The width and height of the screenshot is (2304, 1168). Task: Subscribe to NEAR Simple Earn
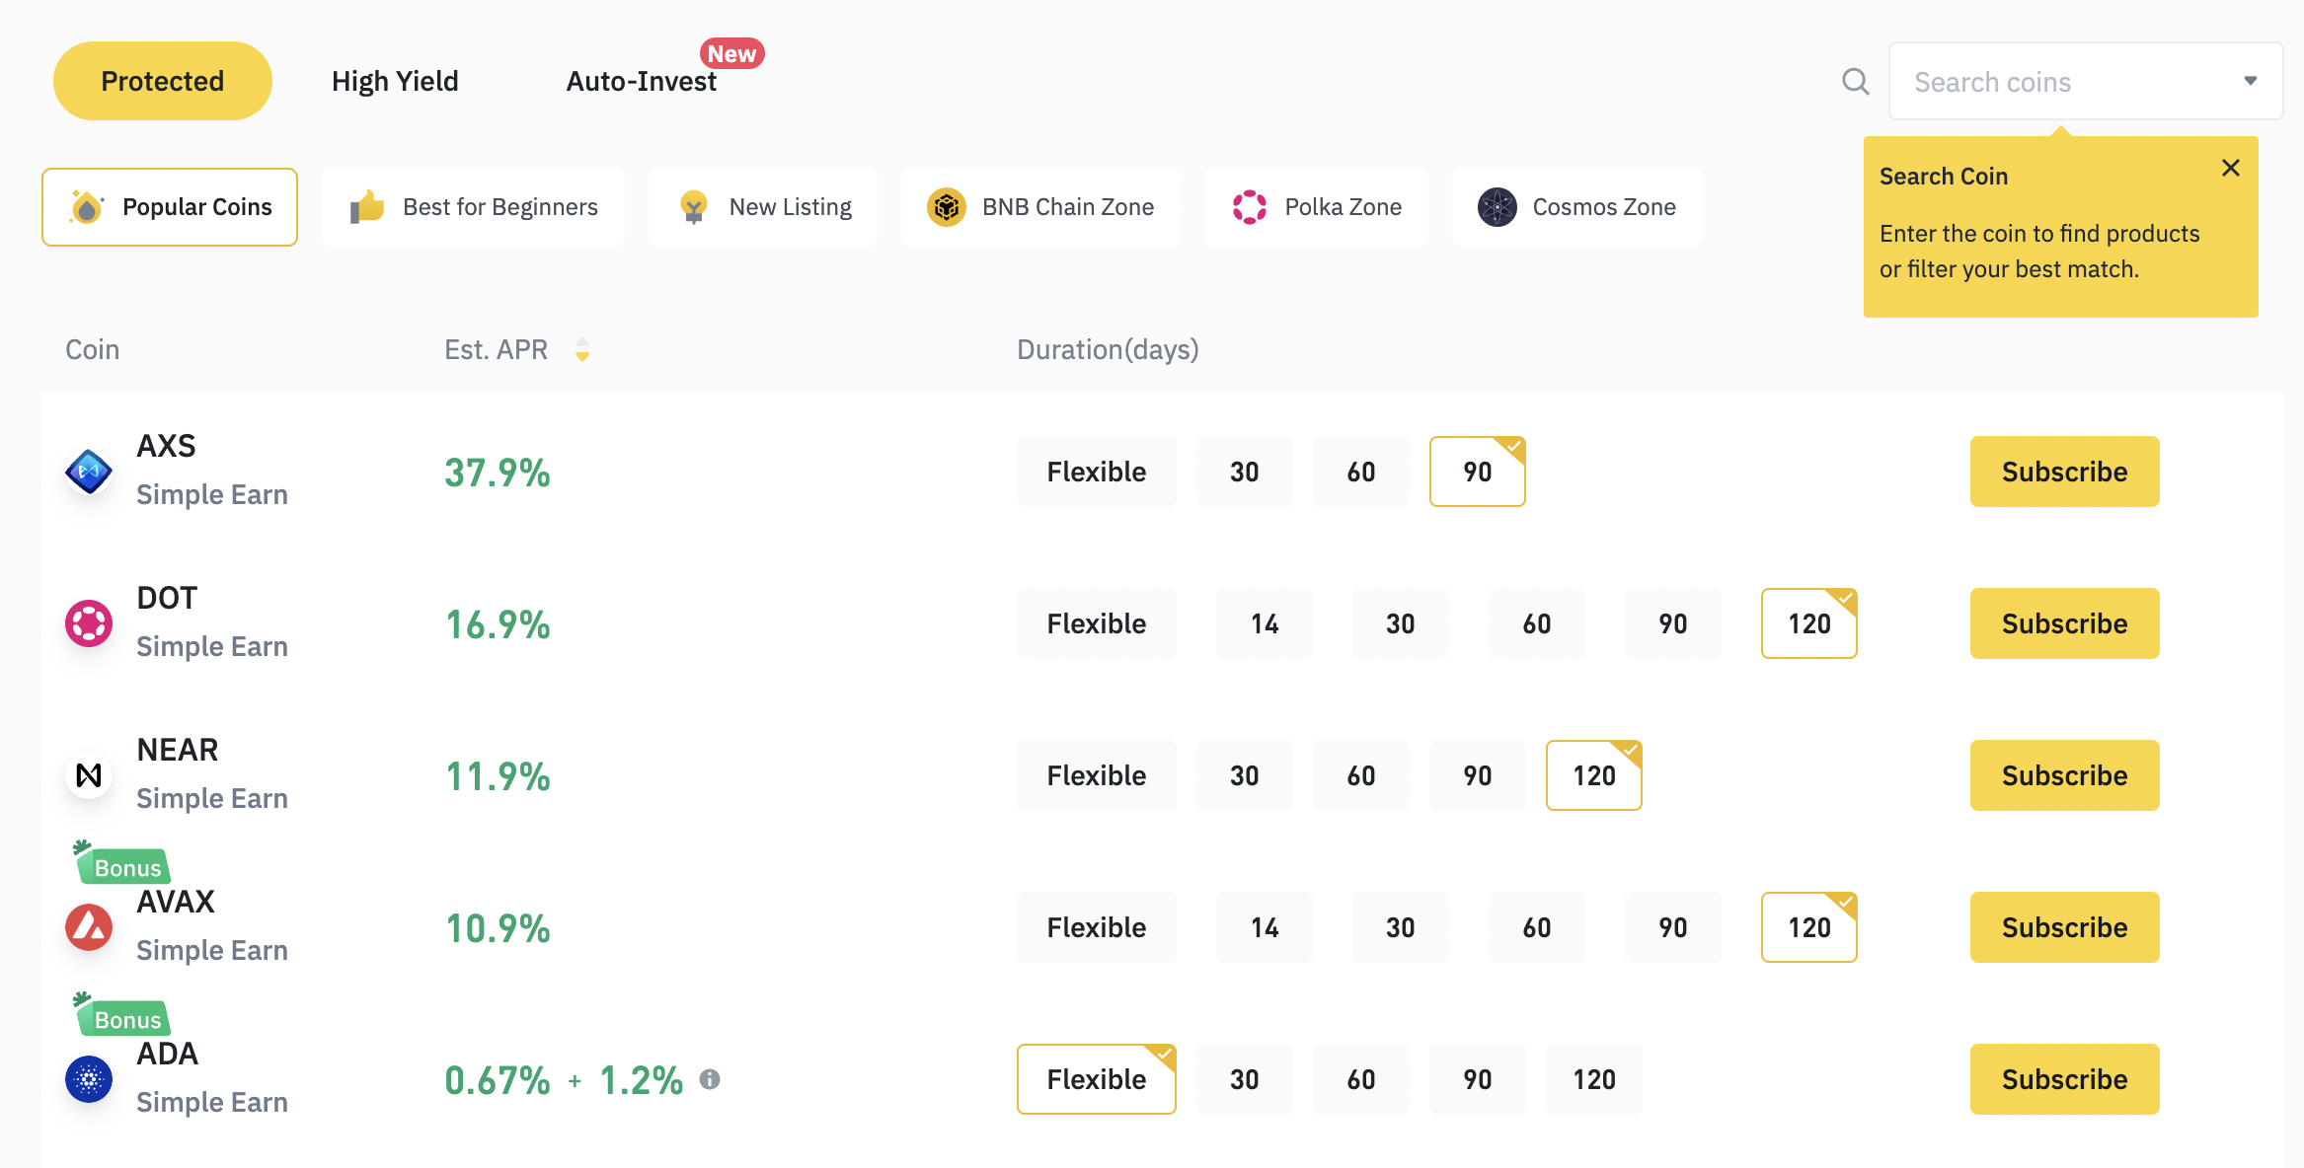click(2064, 775)
